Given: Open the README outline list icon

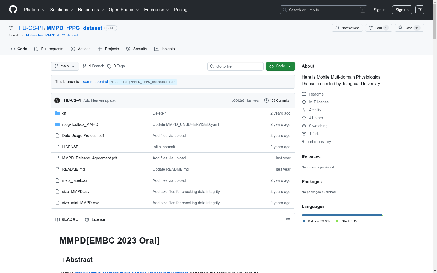Looking at the screenshot, I should tap(288, 220).
